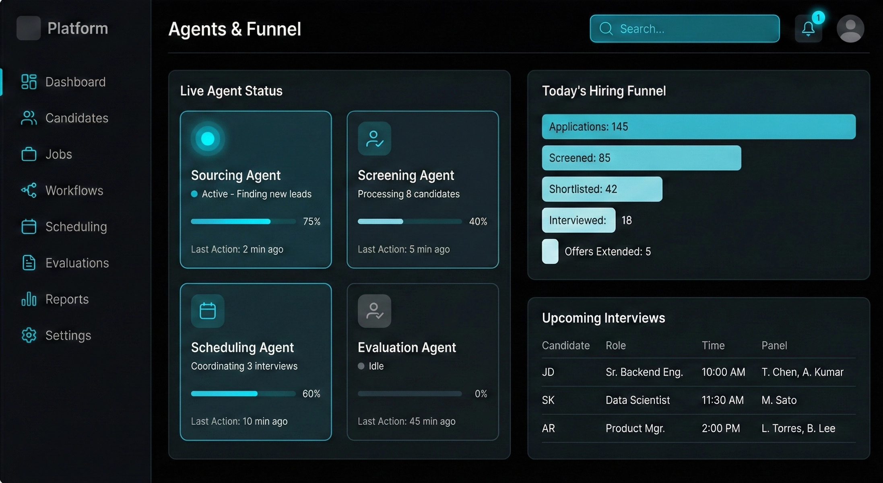Open the user profile avatar
Image resolution: width=883 pixels, height=483 pixels.
point(850,28)
